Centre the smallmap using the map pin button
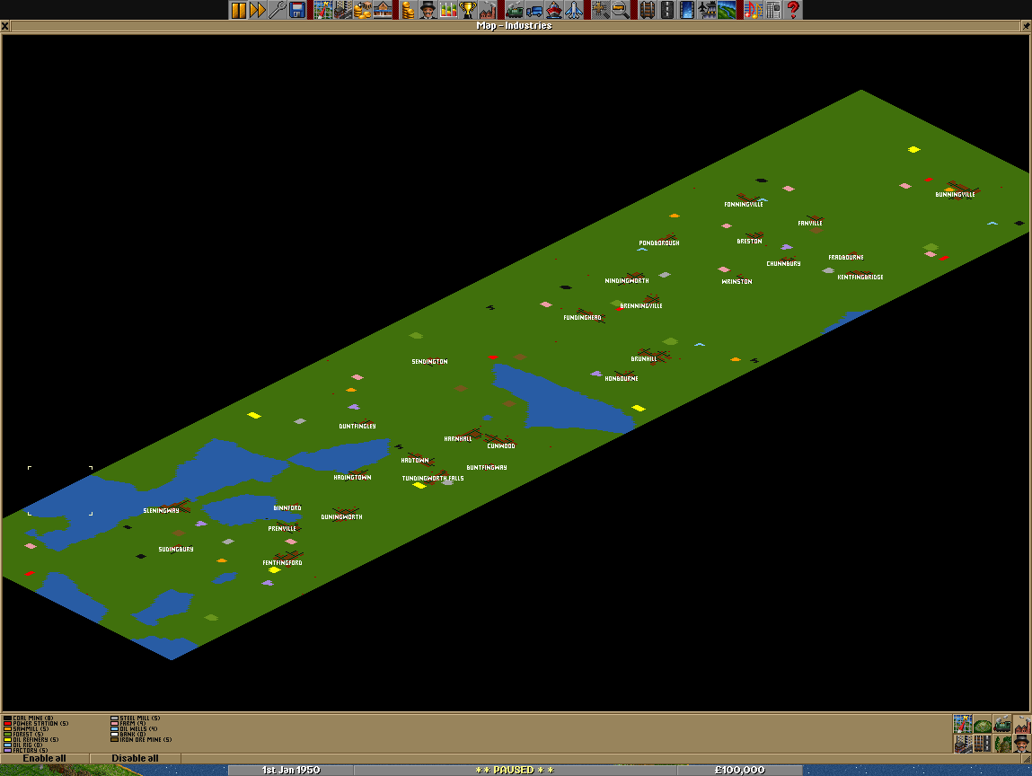 963,725
